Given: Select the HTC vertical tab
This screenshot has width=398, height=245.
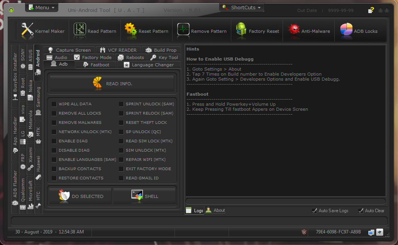Looking at the screenshot, I should pos(38,200).
